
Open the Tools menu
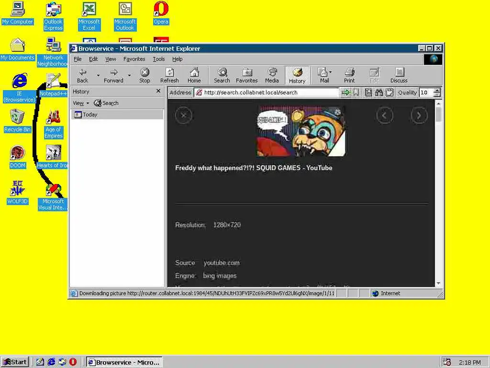coord(158,59)
